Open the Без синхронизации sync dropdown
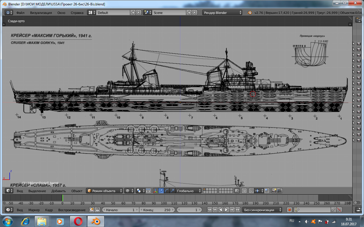Screen dimensions: 364x227 (262, 210)
